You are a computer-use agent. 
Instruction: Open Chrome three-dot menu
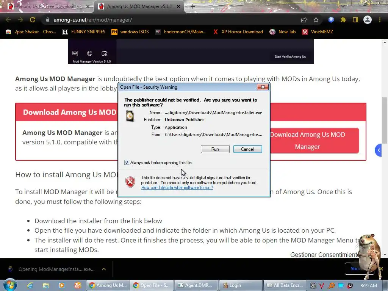380,20
